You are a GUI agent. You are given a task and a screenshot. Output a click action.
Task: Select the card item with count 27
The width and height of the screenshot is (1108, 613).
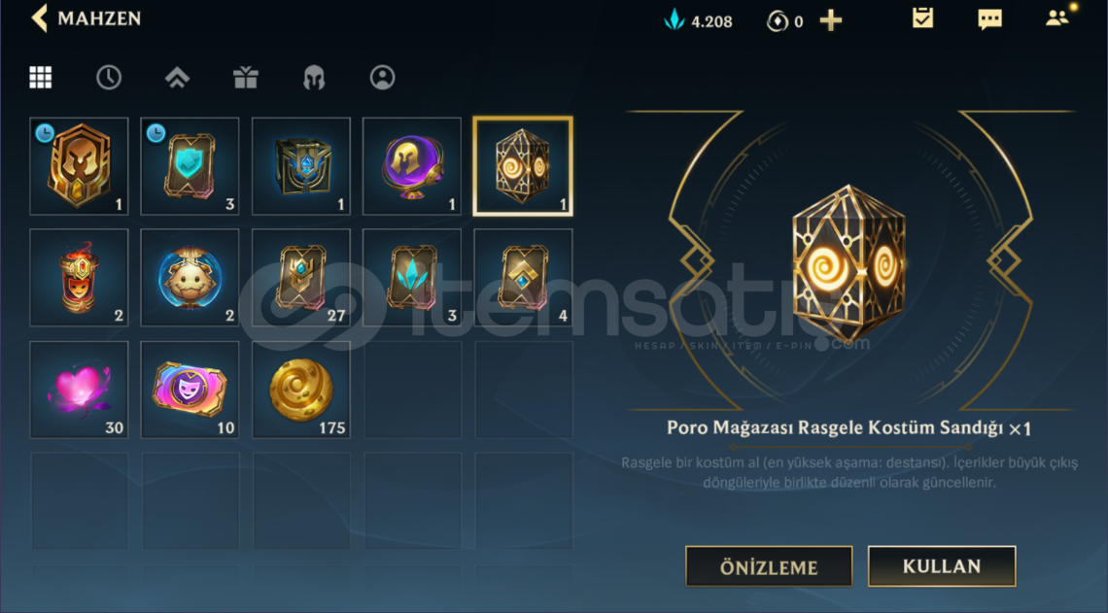(301, 278)
